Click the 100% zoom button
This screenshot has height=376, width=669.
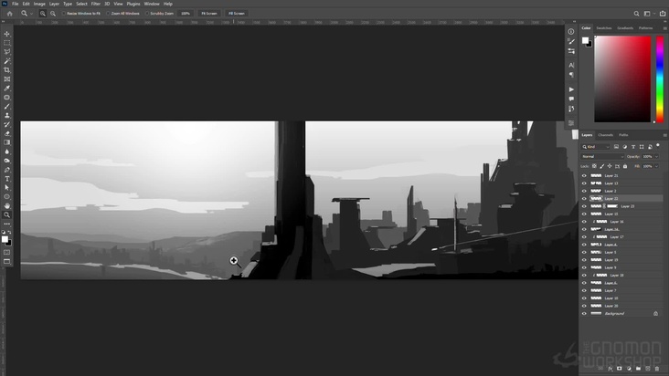(186, 14)
